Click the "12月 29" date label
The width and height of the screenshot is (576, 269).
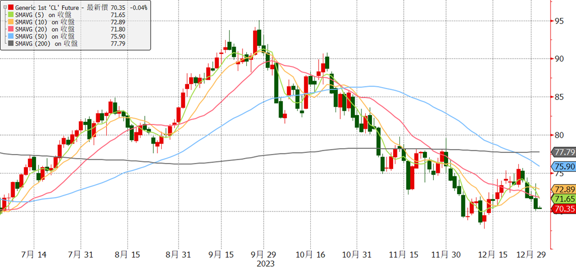[532, 254]
